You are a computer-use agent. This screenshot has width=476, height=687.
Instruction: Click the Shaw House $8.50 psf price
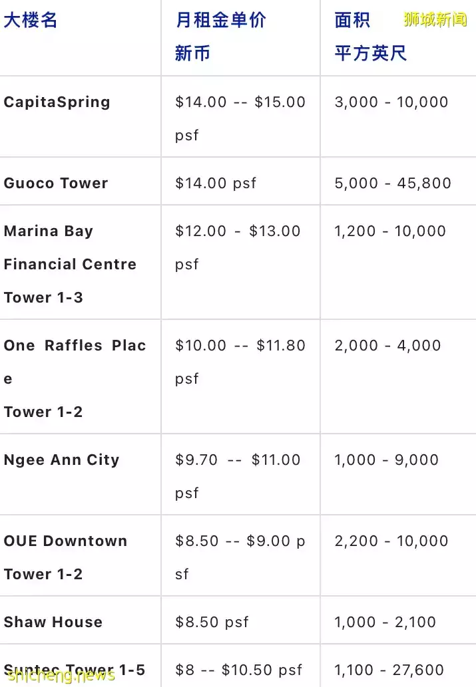coord(212,622)
